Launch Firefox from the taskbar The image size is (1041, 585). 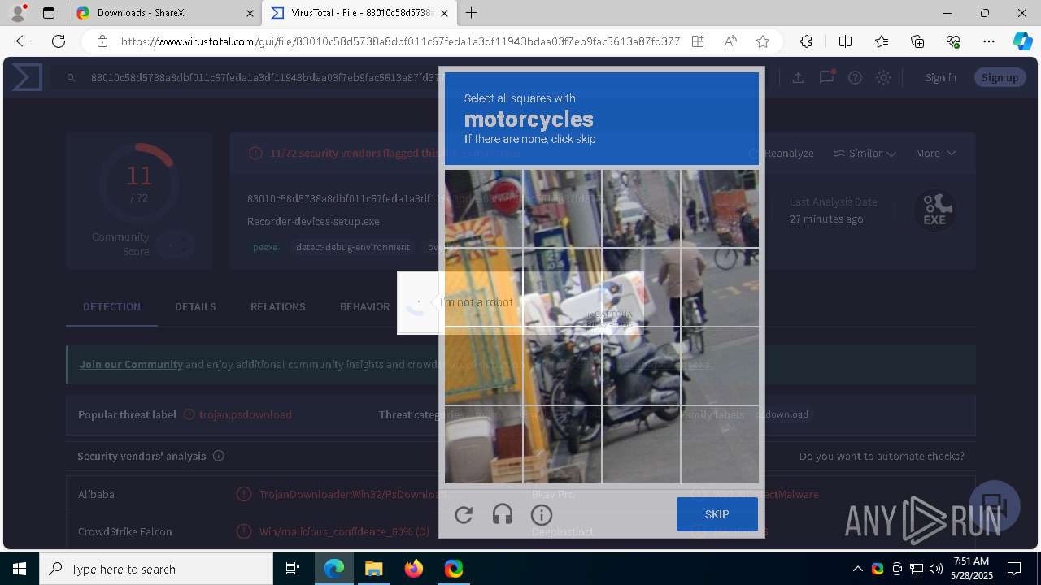(x=413, y=569)
